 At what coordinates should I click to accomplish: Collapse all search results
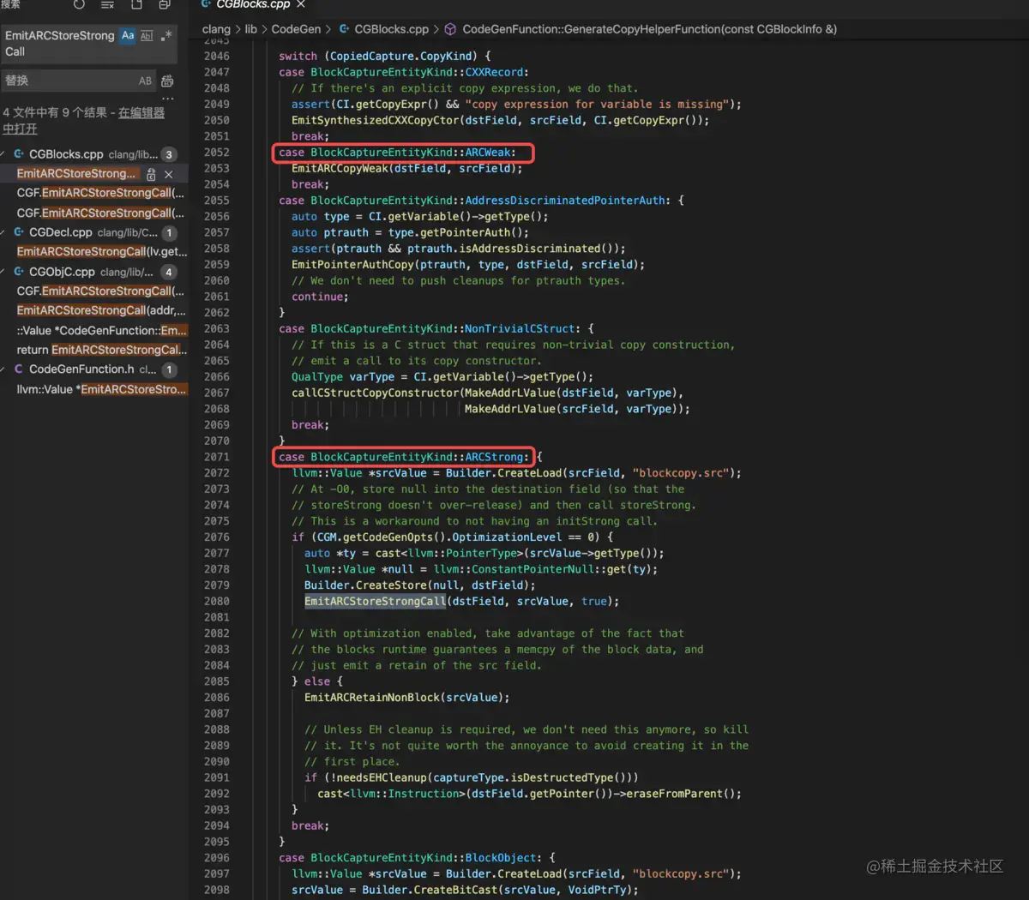165,5
